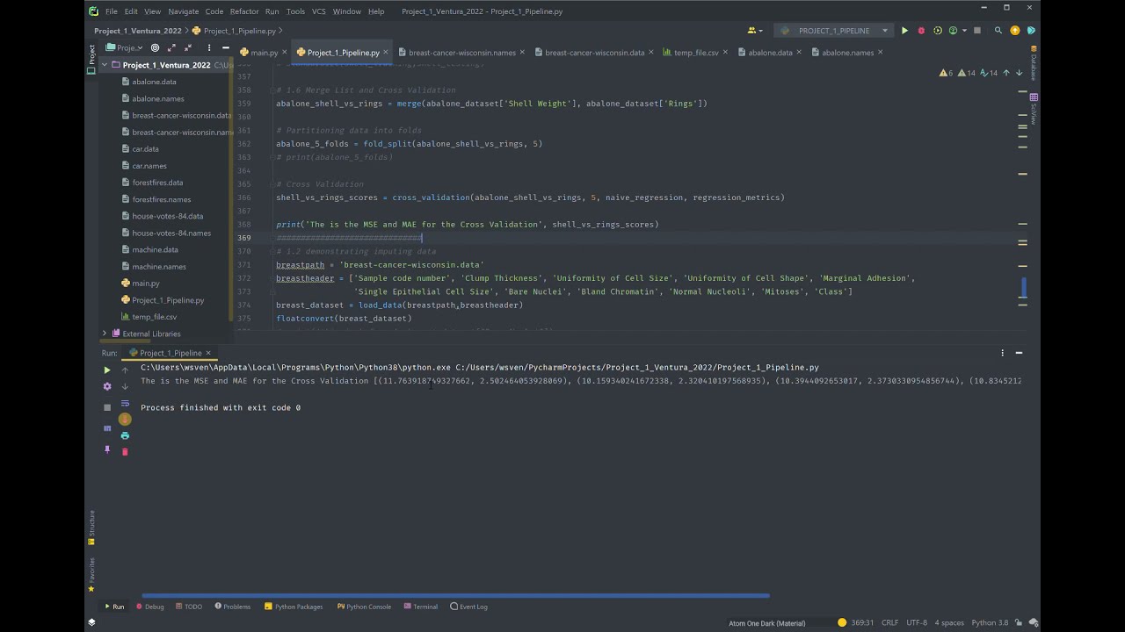This screenshot has width=1125, height=632.
Task: Start debugging with the red bug icon
Action: click(x=920, y=31)
